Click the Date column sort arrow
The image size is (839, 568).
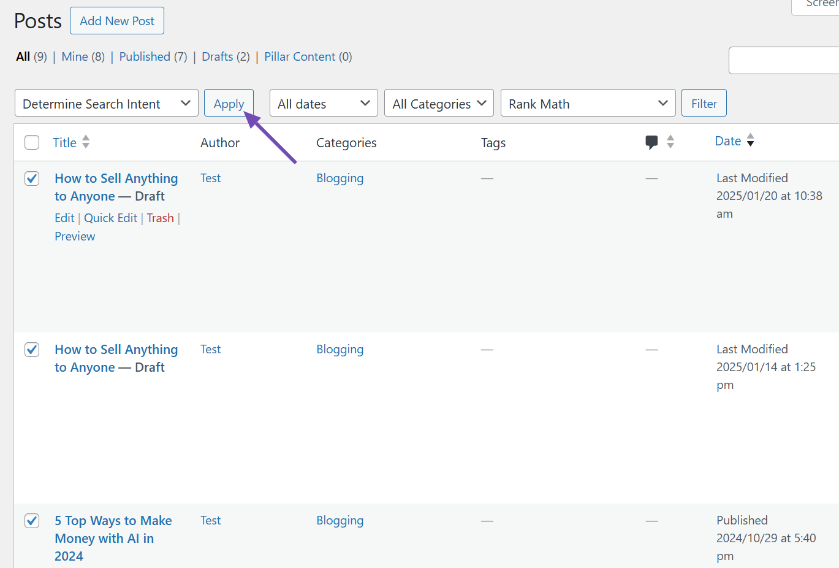point(750,141)
